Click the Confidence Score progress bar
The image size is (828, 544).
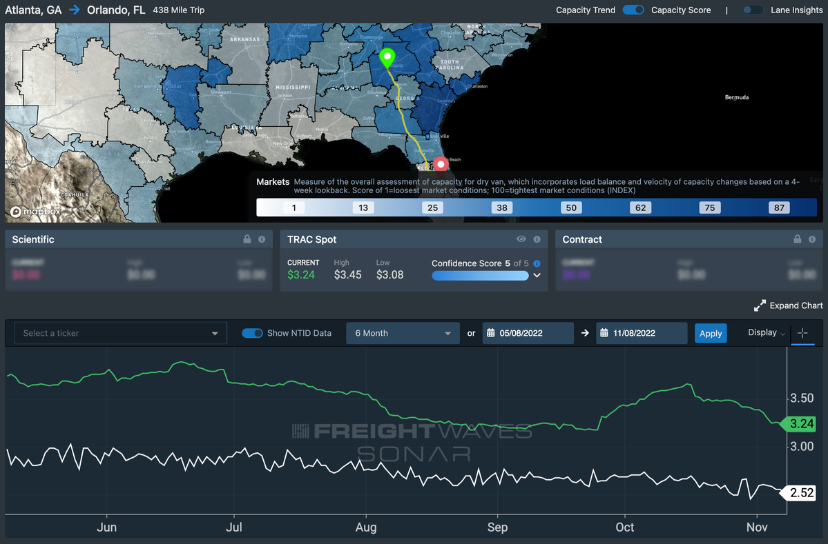[480, 276]
